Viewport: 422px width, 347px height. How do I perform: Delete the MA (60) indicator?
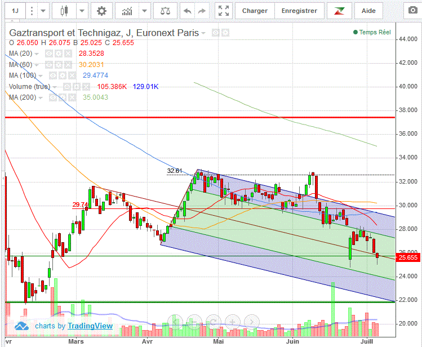point(68,65)
